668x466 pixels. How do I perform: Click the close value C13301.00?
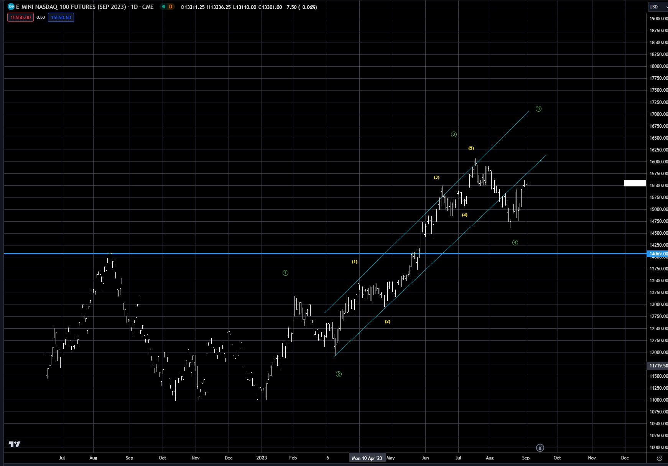[270, 7]
